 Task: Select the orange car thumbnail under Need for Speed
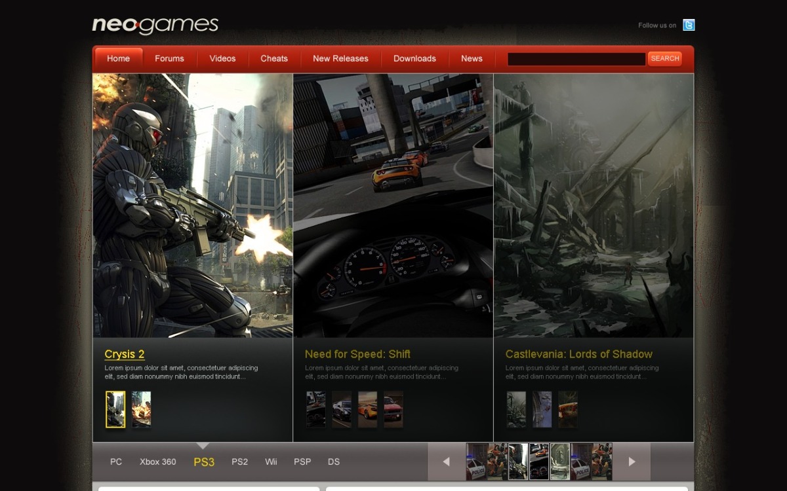pyautogui.click(x=368, y=409)
